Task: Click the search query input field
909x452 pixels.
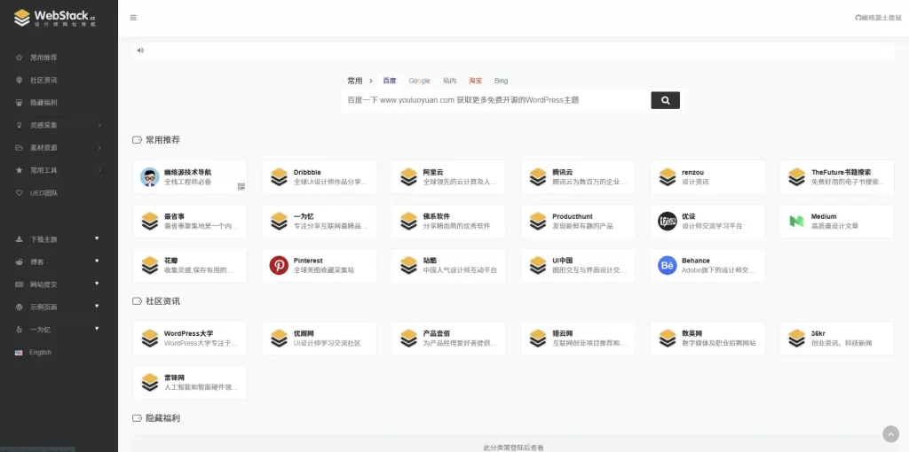Action: tap(496, 100)
